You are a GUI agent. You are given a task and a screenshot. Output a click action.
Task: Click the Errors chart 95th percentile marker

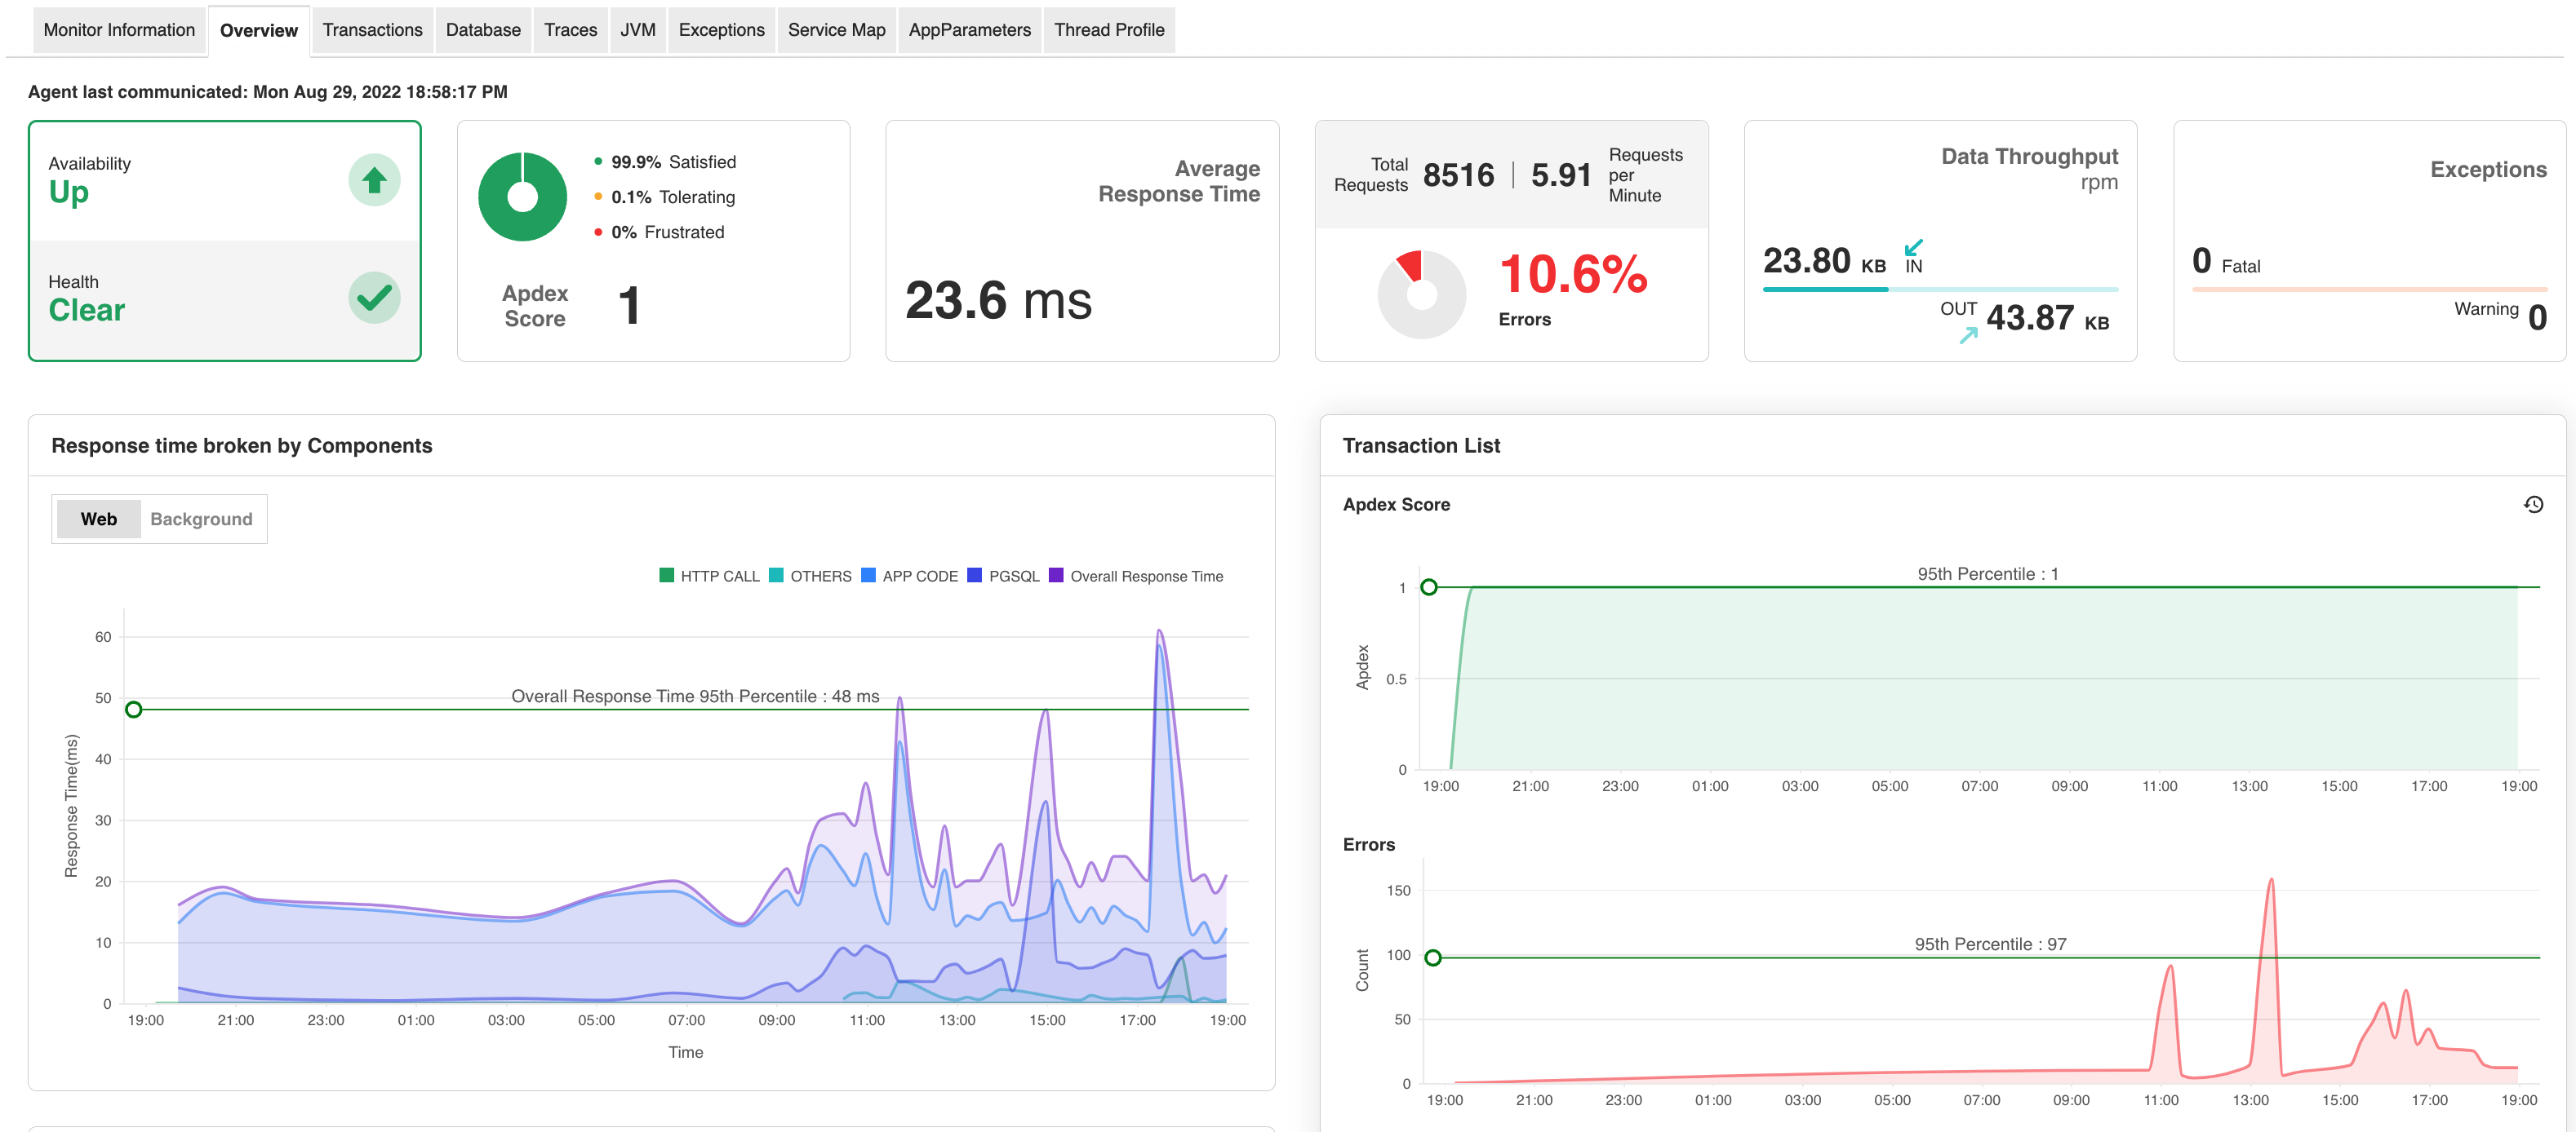click(1433, 957)
